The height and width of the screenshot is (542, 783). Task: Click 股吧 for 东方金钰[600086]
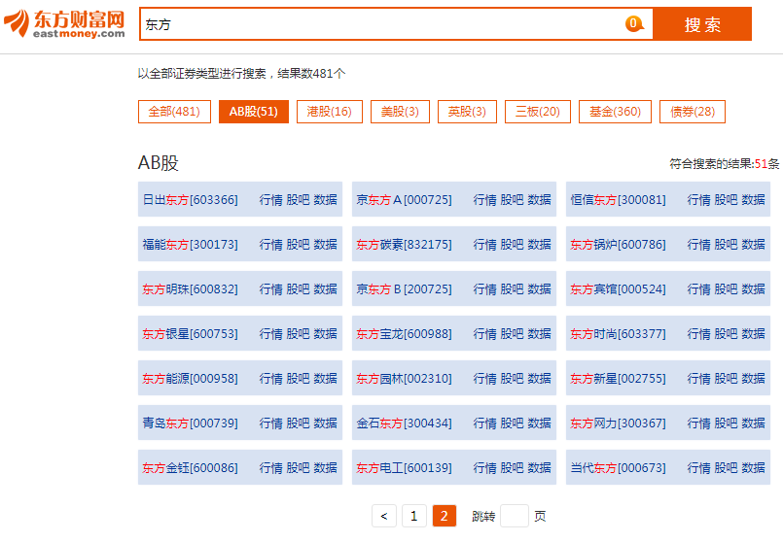tap(299, 468)
